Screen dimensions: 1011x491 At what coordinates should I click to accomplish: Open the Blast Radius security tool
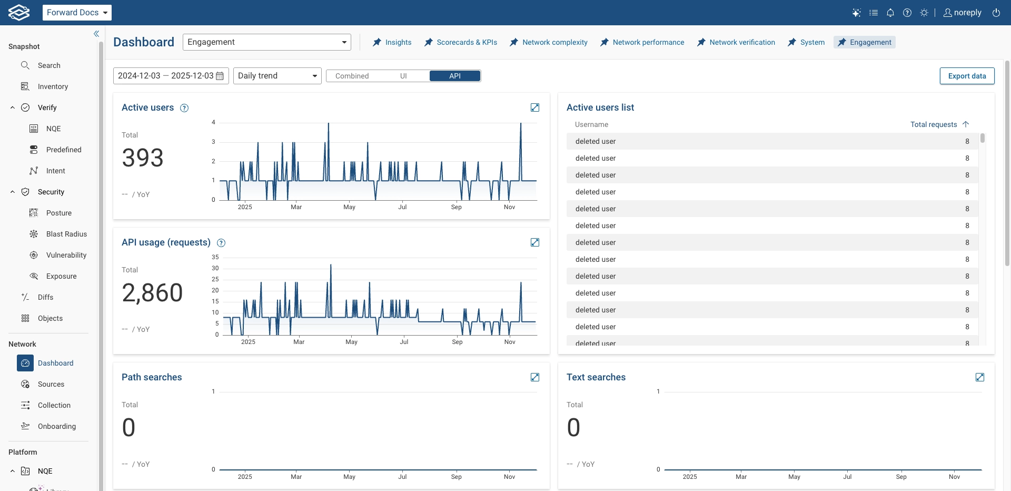[66, 234]
